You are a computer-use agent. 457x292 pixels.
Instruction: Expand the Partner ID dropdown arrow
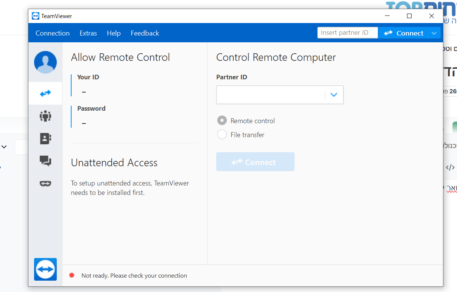point(334,95)
